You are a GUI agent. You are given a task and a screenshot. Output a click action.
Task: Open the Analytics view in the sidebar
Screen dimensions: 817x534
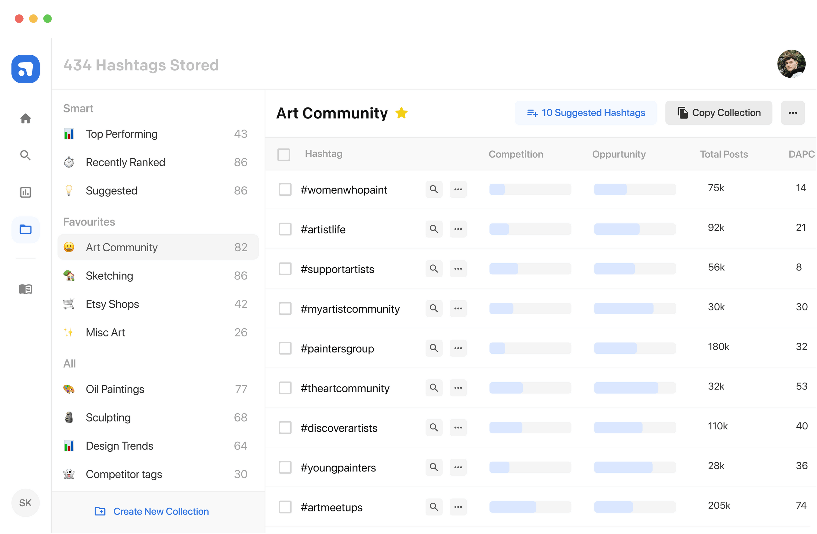[x=25, y=192]
